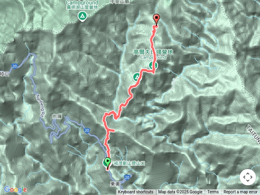Click the Nanheng Rd road label
260x195 pixels.
coord(40,106)
